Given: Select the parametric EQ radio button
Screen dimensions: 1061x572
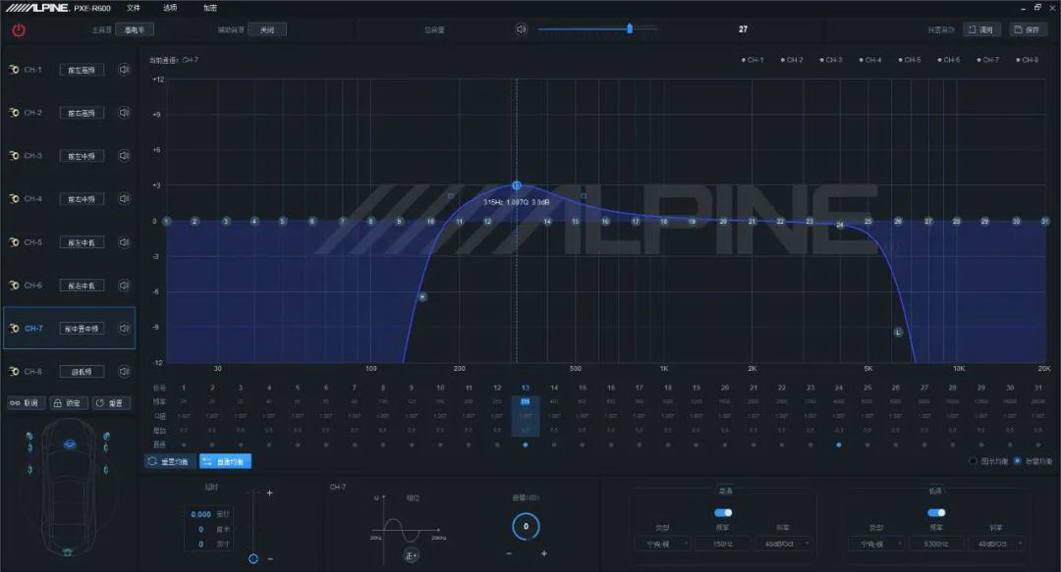Looking at the screenshot, I should pyautogui.click(x=1017, y=461).
